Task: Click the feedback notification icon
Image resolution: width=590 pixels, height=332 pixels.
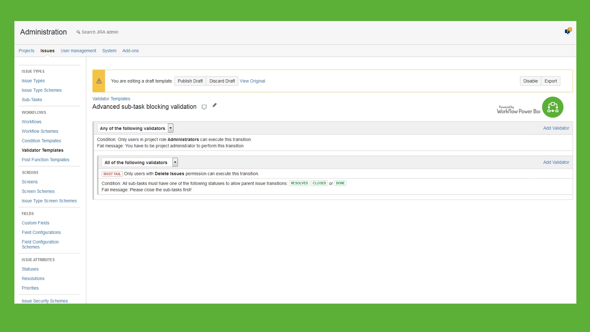Action: [x=568, y=32]
